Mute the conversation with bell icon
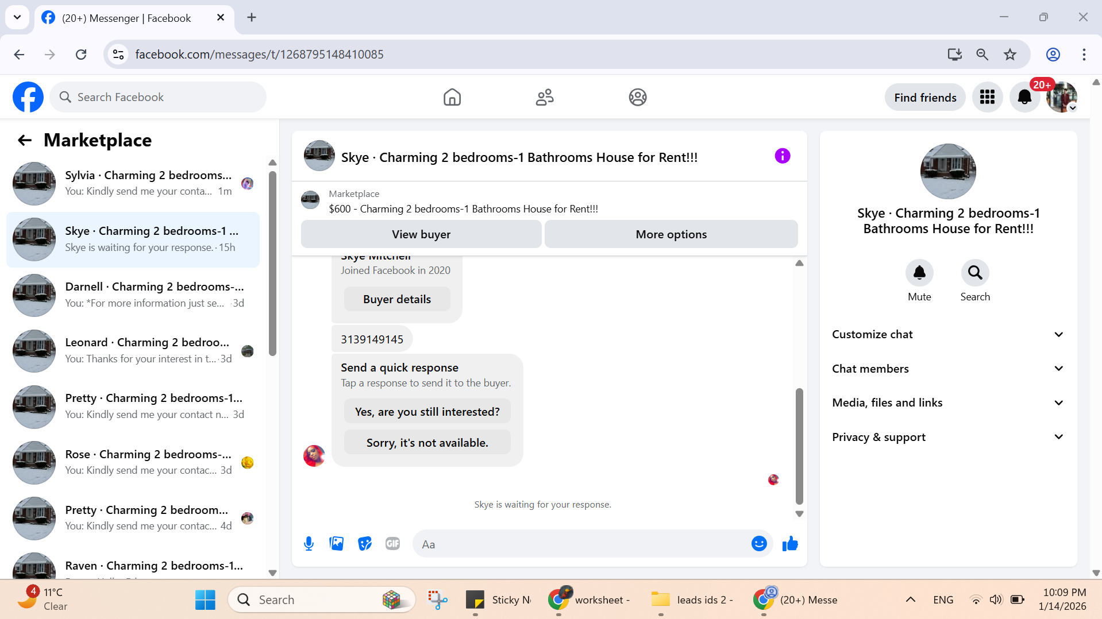This screenshot has height=619, width=1102. point(919,273)
